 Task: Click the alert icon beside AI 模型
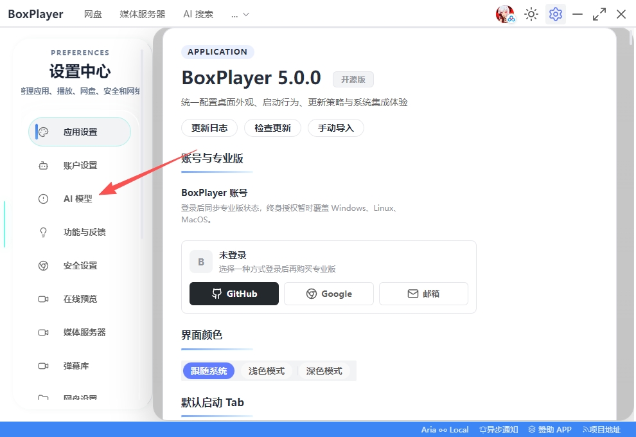pos(44,199)
